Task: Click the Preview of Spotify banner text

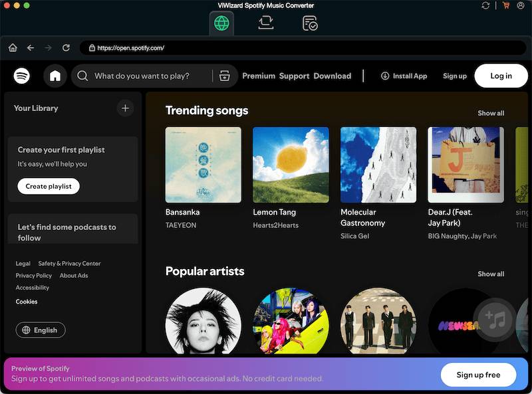Action: point(41,368)
